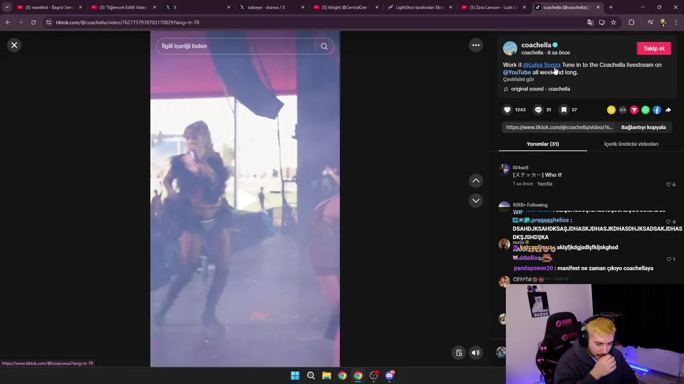
Task: Share the video to Facebook
Action: pos(657,110)
